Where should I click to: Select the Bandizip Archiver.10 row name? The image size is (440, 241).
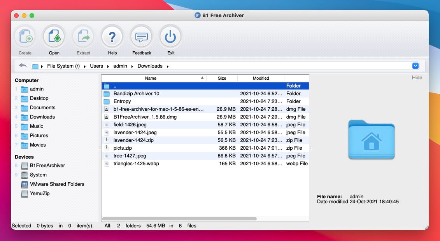pos(137,94)
